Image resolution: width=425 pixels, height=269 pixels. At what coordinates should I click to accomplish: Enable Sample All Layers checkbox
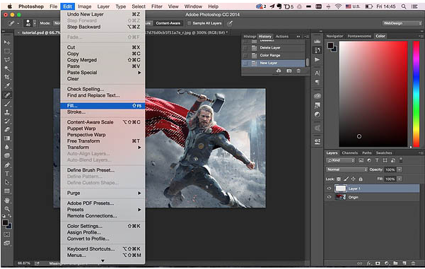pos(190,23)
